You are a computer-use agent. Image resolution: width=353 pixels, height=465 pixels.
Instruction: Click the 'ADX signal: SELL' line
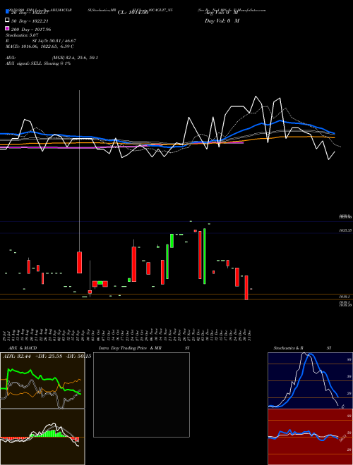pyautogui.click(x=38, y=63)
